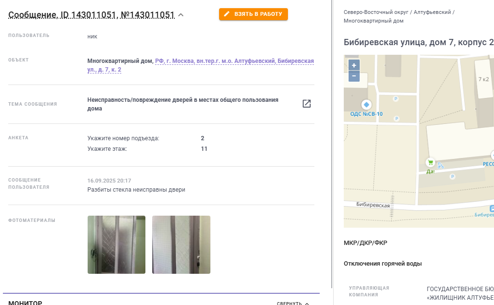494x305 pixels.
Task: Select the ОДС №СВ-10 map marker
Action: pyautogui.click(x=366, y=105)
